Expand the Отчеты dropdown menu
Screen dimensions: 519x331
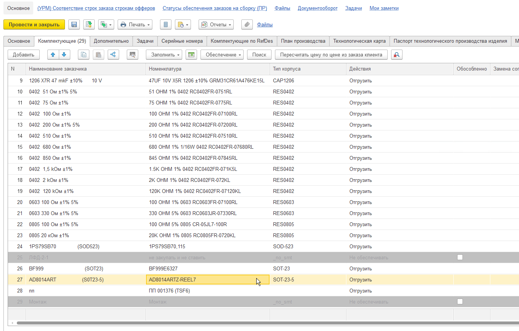pos(216,24)
